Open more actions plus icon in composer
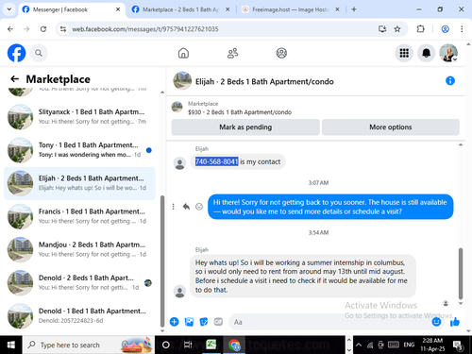This screenshot has height=354, width=472. click(174, 322)
